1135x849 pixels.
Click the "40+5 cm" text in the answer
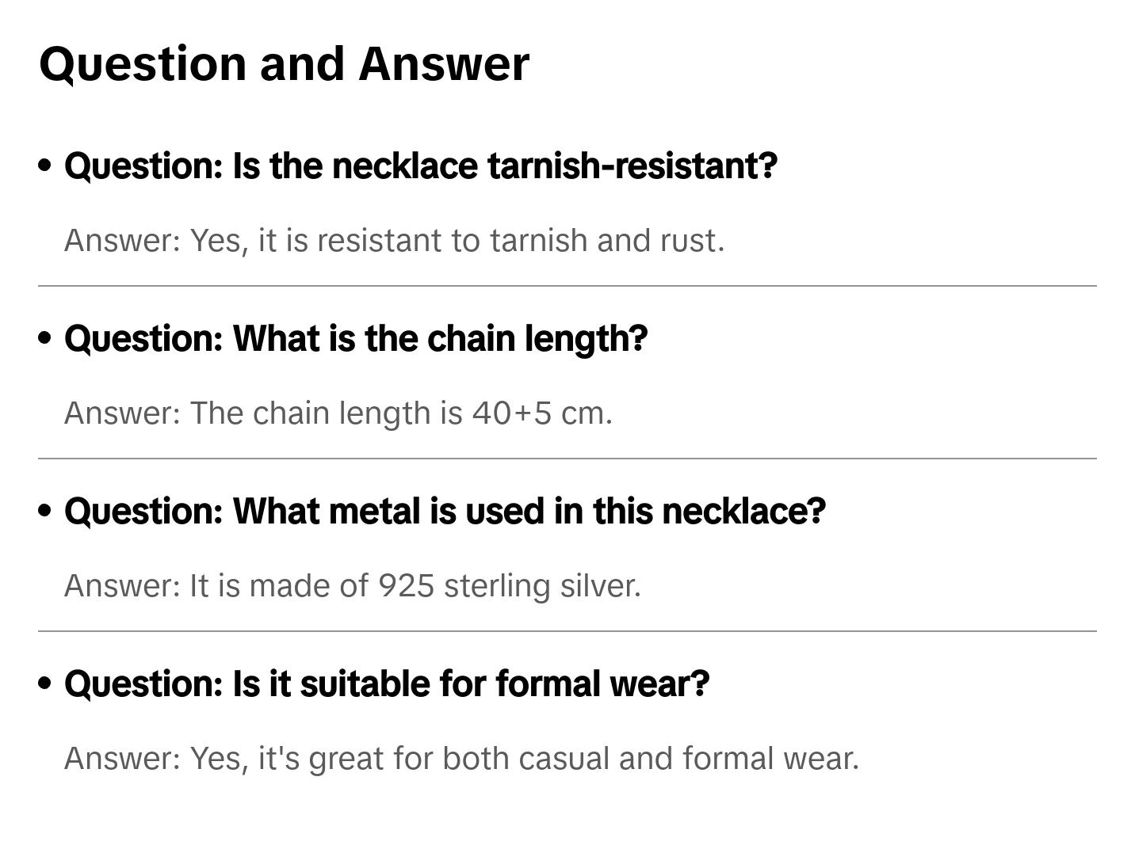[x=541, y=413]
